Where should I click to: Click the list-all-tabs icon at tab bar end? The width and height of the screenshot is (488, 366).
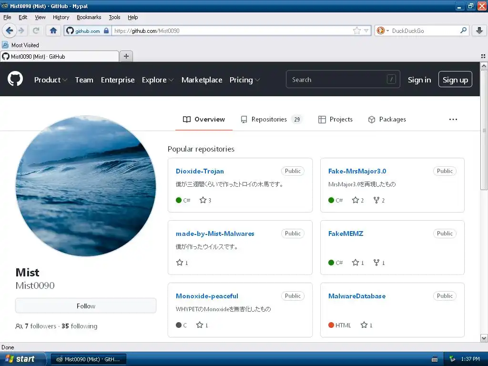[483, 56]
